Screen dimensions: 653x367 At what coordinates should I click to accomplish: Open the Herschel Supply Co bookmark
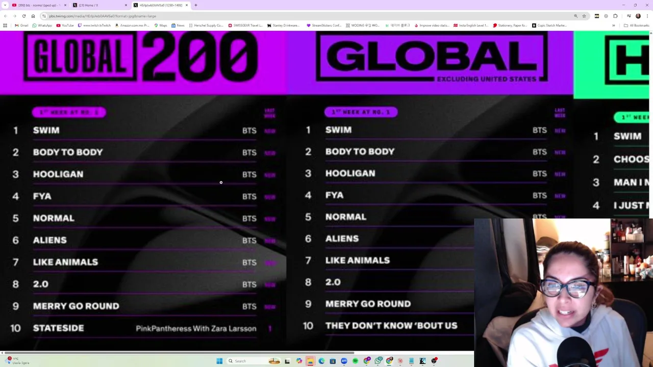tap(206, 25)
